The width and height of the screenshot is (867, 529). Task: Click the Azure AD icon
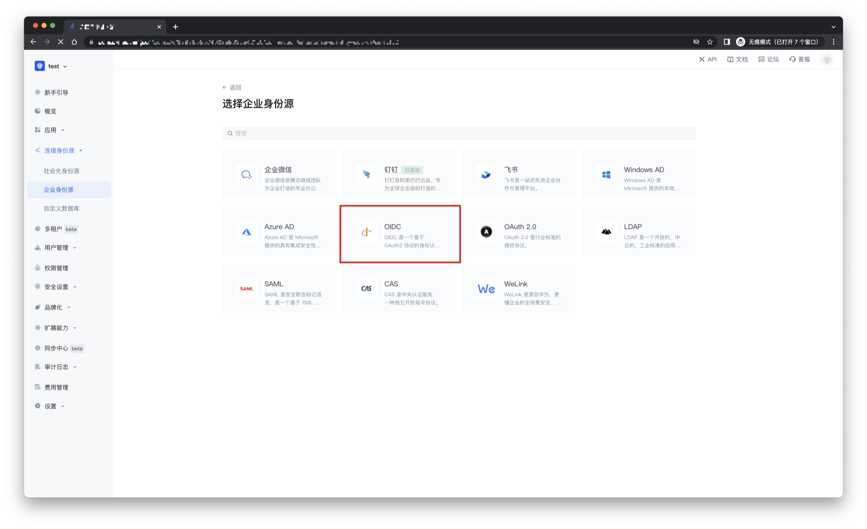pyautogui.click(x=247, y=232)
